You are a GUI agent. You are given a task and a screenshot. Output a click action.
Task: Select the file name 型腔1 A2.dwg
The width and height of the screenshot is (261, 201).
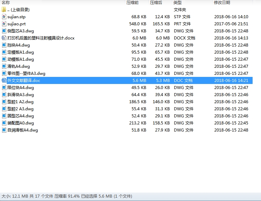pos(21,102)
